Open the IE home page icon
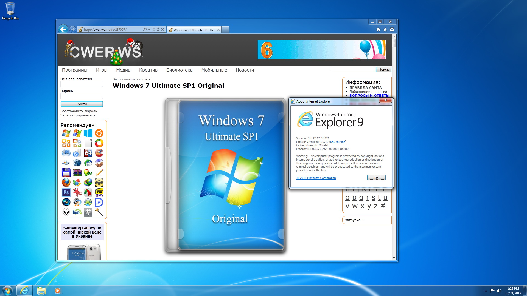This screenshot has height=296, width=527. 378,29
